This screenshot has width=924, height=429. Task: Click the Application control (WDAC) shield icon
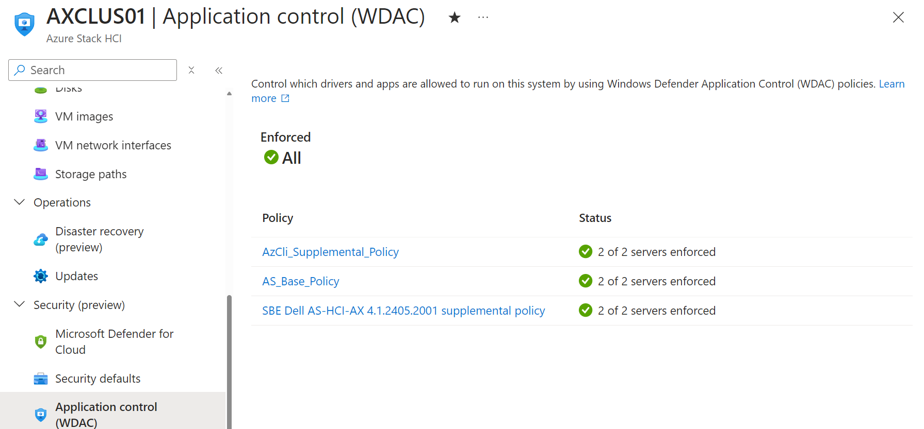tap(40, 415)
